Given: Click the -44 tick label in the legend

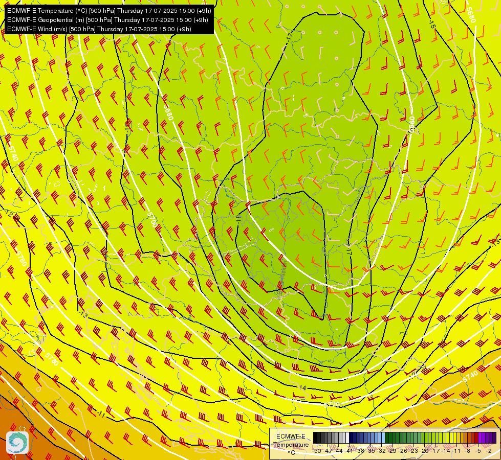Looking at the screenshot, I should 338,451.
